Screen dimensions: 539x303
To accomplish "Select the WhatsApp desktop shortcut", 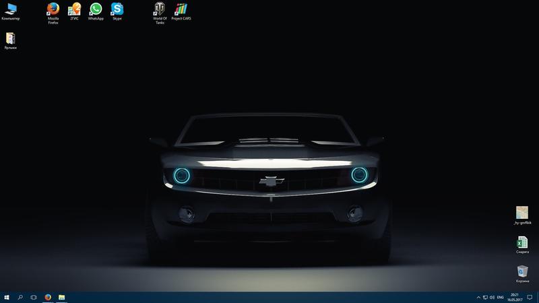I will (x=96, y=9).
